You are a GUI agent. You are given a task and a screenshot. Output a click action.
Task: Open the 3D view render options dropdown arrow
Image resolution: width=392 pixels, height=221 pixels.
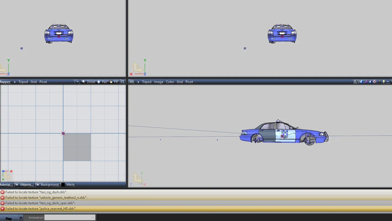388,82
